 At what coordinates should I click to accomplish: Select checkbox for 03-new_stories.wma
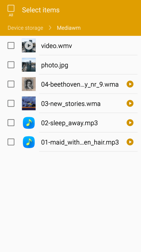11,103
